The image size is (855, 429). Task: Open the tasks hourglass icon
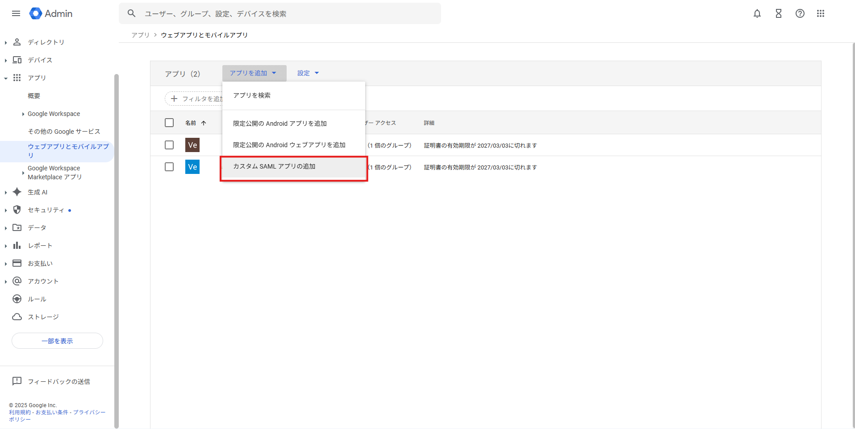coord(779,13)
